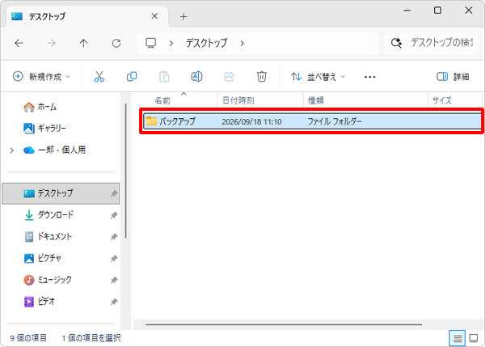Refresh the current folder view
The width and height of the screenshot is (485, 347).
116,43
